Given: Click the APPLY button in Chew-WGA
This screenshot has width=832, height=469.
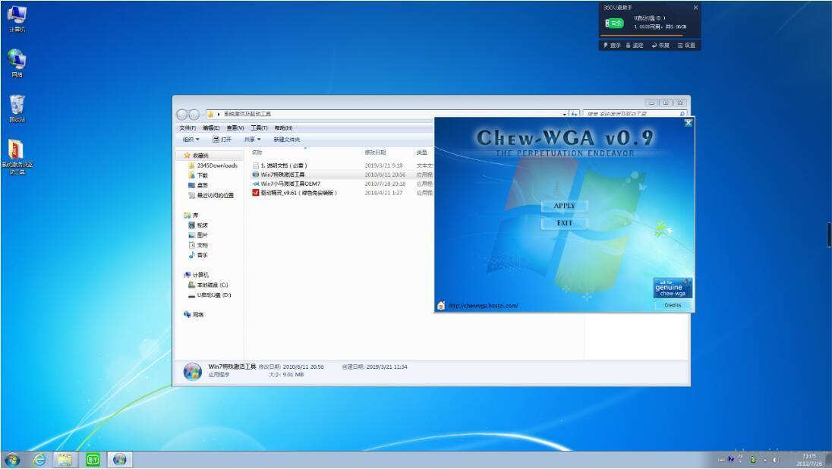Looking at the screenshot, I should click(564, 206).
